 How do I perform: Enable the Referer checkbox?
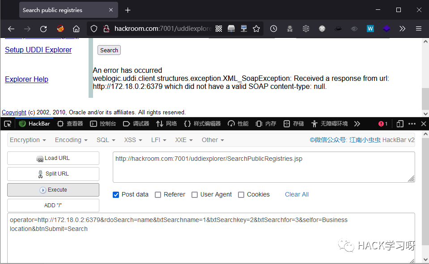point(158,195)
